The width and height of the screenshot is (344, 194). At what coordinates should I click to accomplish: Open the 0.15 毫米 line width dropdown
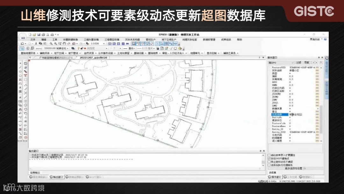point(154,48)
